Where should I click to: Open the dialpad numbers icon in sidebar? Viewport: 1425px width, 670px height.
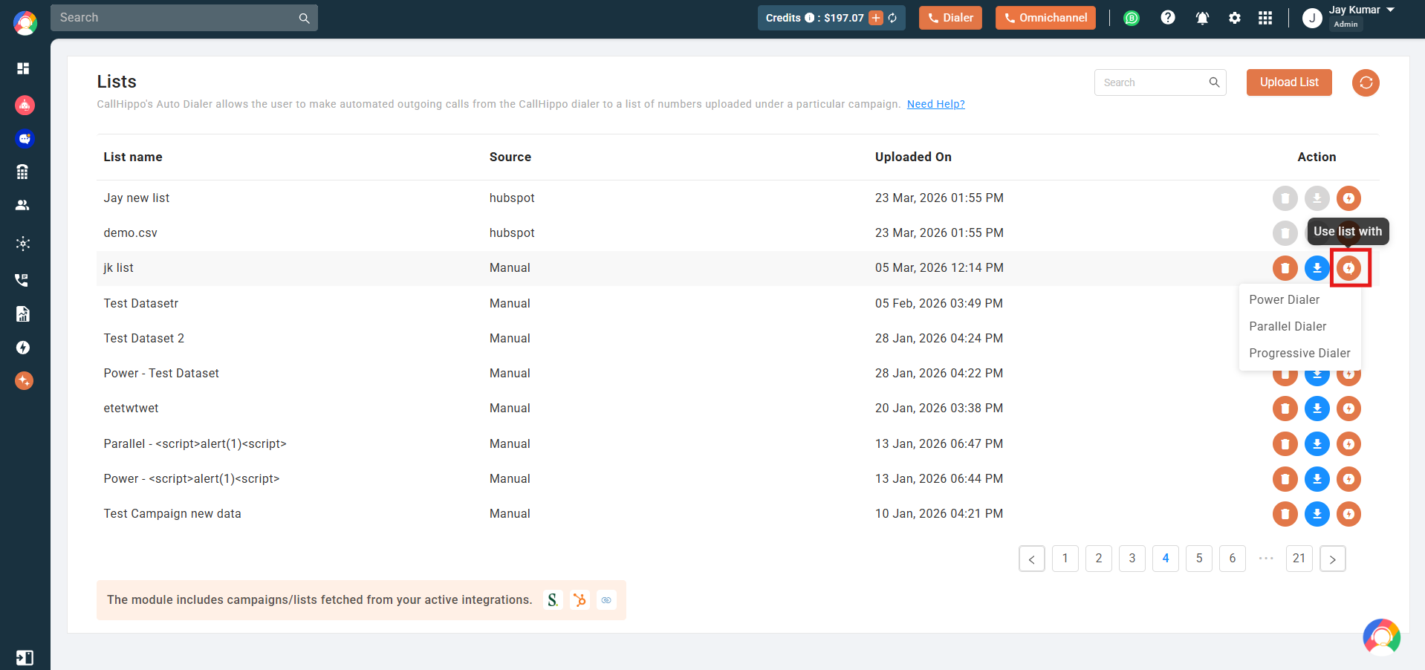tap(22, 172)
